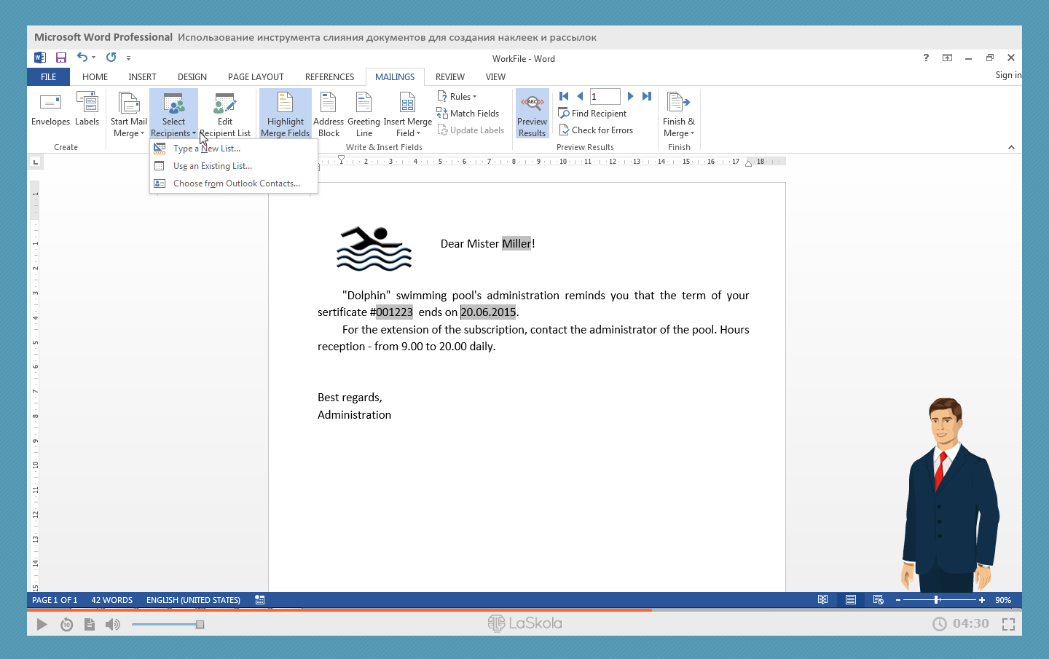Open the Rules dropdown
Viewport: 1049px width, 659px height.
click(457, 96)
